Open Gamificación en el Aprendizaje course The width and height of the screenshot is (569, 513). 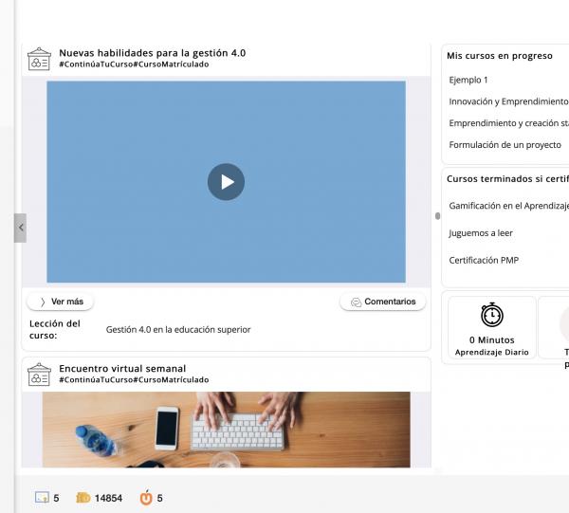508,206
